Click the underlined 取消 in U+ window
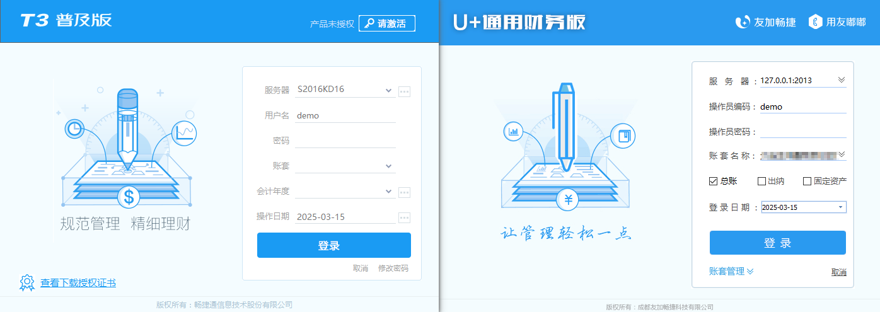880x312 pixels. tap(838, 272)
